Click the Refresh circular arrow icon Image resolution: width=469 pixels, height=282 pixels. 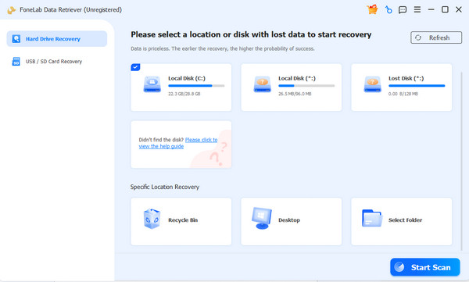coord(418,37)
